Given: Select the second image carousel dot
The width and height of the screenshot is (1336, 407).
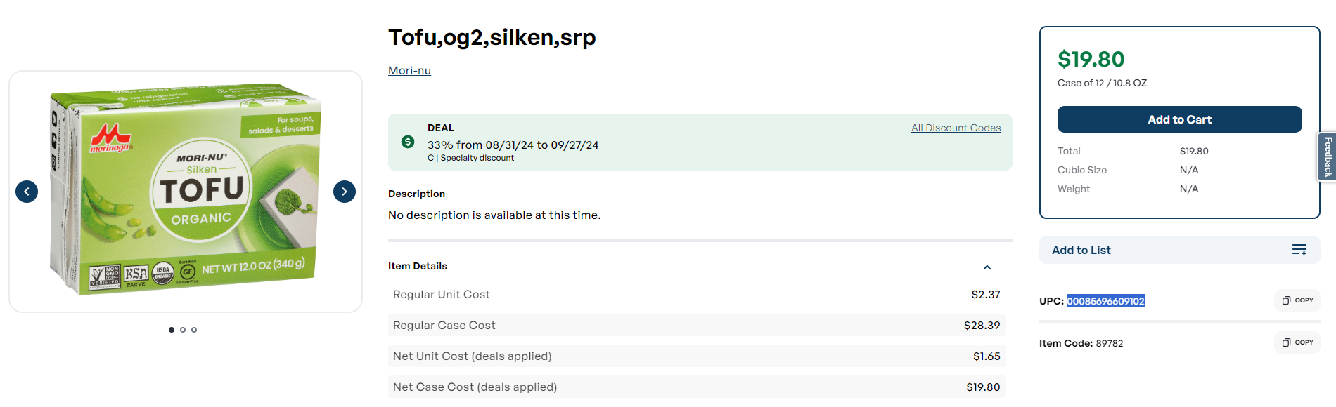Looking at the screenshot, I should (x=183, y=330).
